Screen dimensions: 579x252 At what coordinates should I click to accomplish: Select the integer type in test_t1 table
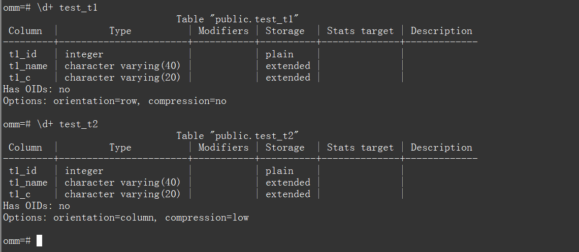tap(84, 54)
